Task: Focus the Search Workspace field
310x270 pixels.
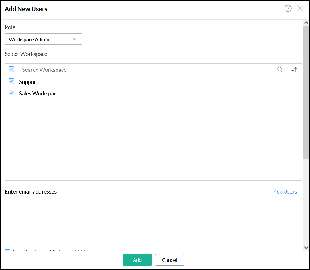Action: pos(148,70)
